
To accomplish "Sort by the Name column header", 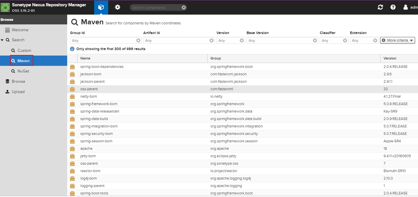I will [x=142, y=58].
